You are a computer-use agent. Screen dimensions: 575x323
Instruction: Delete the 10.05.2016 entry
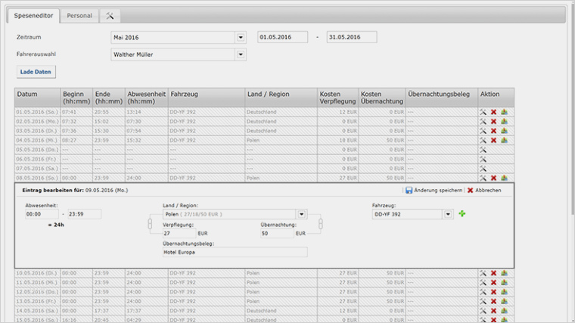(493, 273)
